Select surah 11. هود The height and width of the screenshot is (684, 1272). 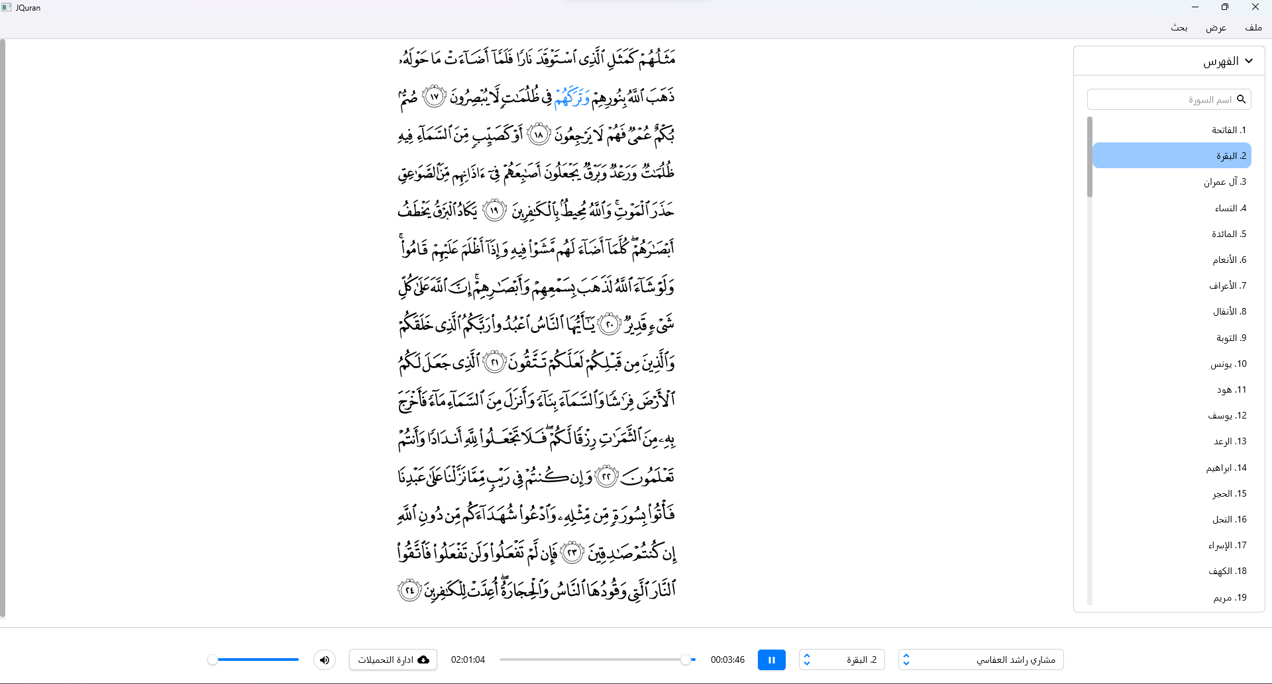coord(1171,389)
